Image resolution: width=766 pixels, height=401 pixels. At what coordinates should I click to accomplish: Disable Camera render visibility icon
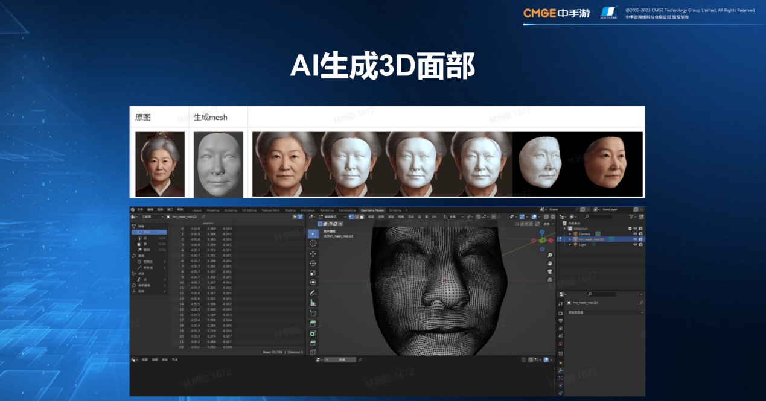(x=640, y=234)
